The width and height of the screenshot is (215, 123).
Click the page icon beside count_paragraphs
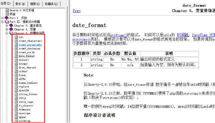pyautogui.click(x=16, y=45)
